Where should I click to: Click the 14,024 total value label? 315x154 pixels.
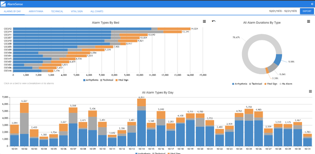[194, 29]
